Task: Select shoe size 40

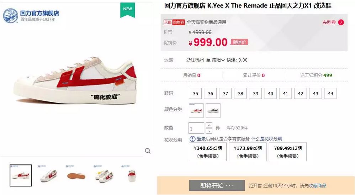Action: (270, 93)
